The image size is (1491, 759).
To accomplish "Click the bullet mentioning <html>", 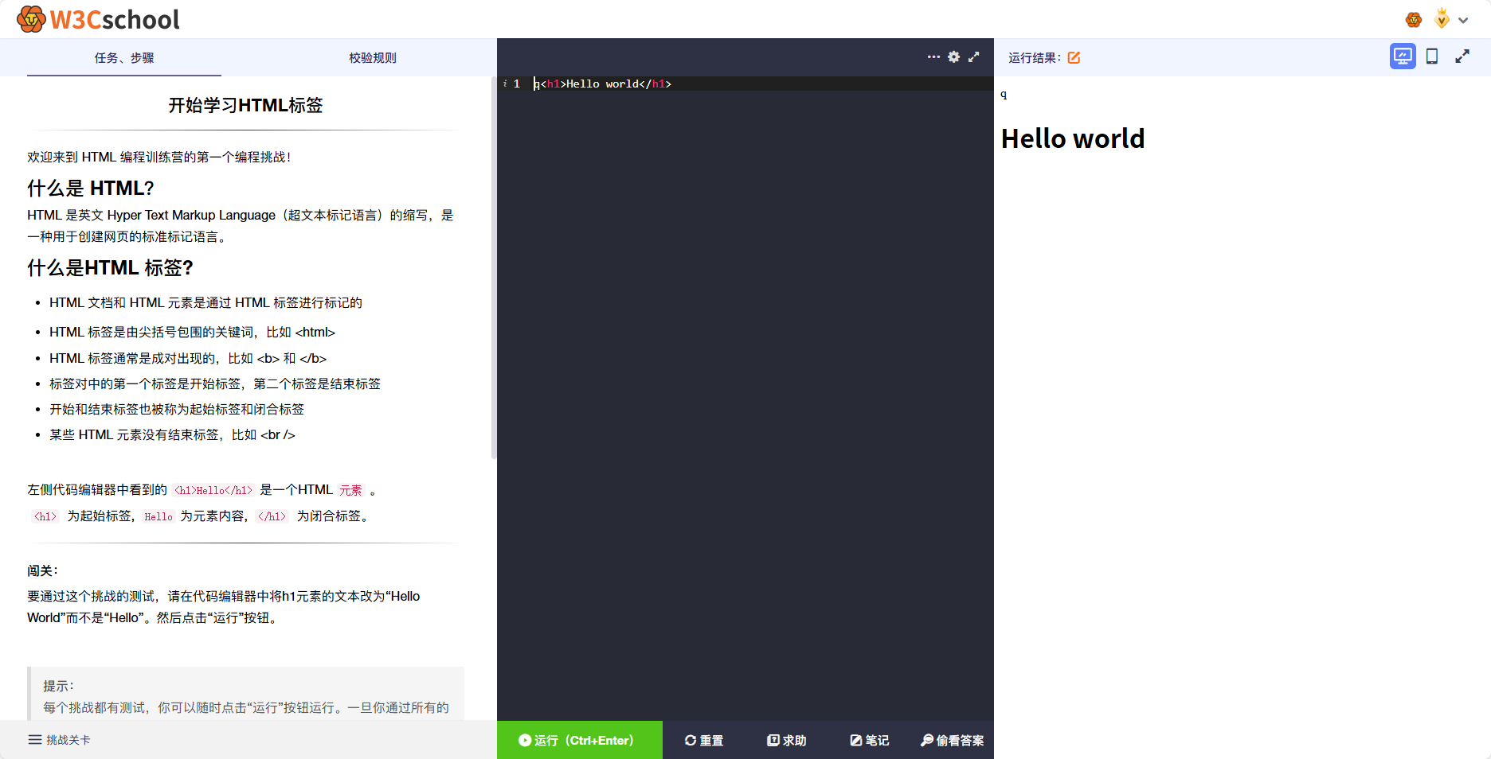I will 192,332.
